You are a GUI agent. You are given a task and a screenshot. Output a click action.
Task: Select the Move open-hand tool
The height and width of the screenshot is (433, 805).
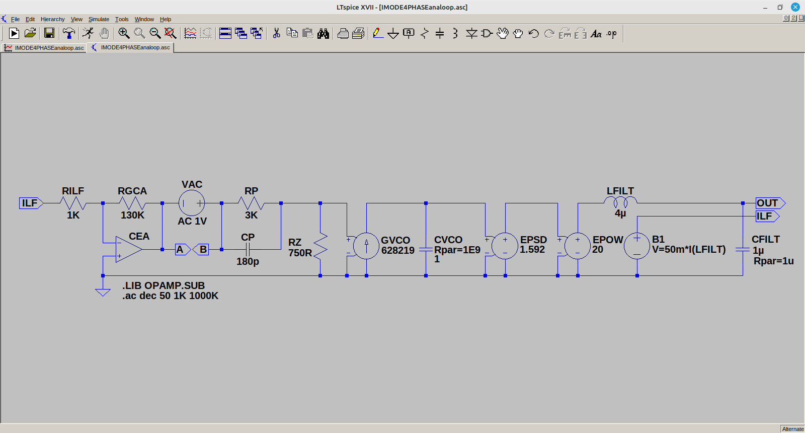[x=503, y=33]
